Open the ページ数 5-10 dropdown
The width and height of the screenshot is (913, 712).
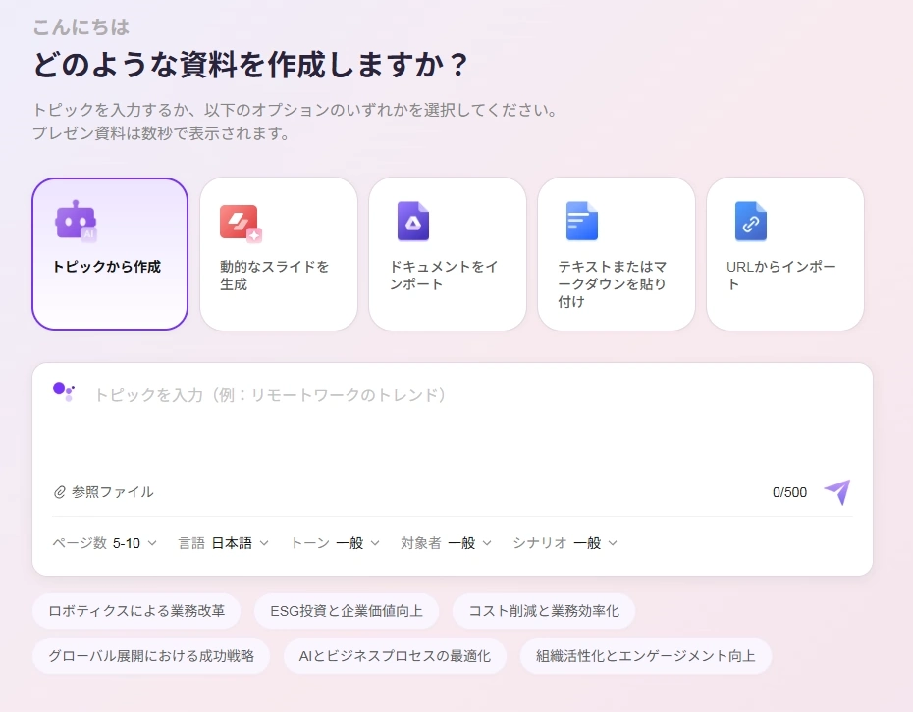(x=104, y=543)
